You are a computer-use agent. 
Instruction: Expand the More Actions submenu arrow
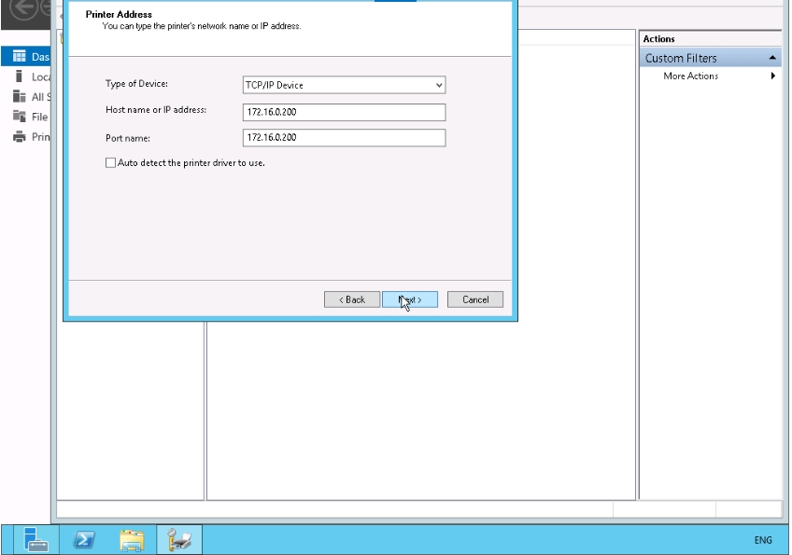click(772, 76)
